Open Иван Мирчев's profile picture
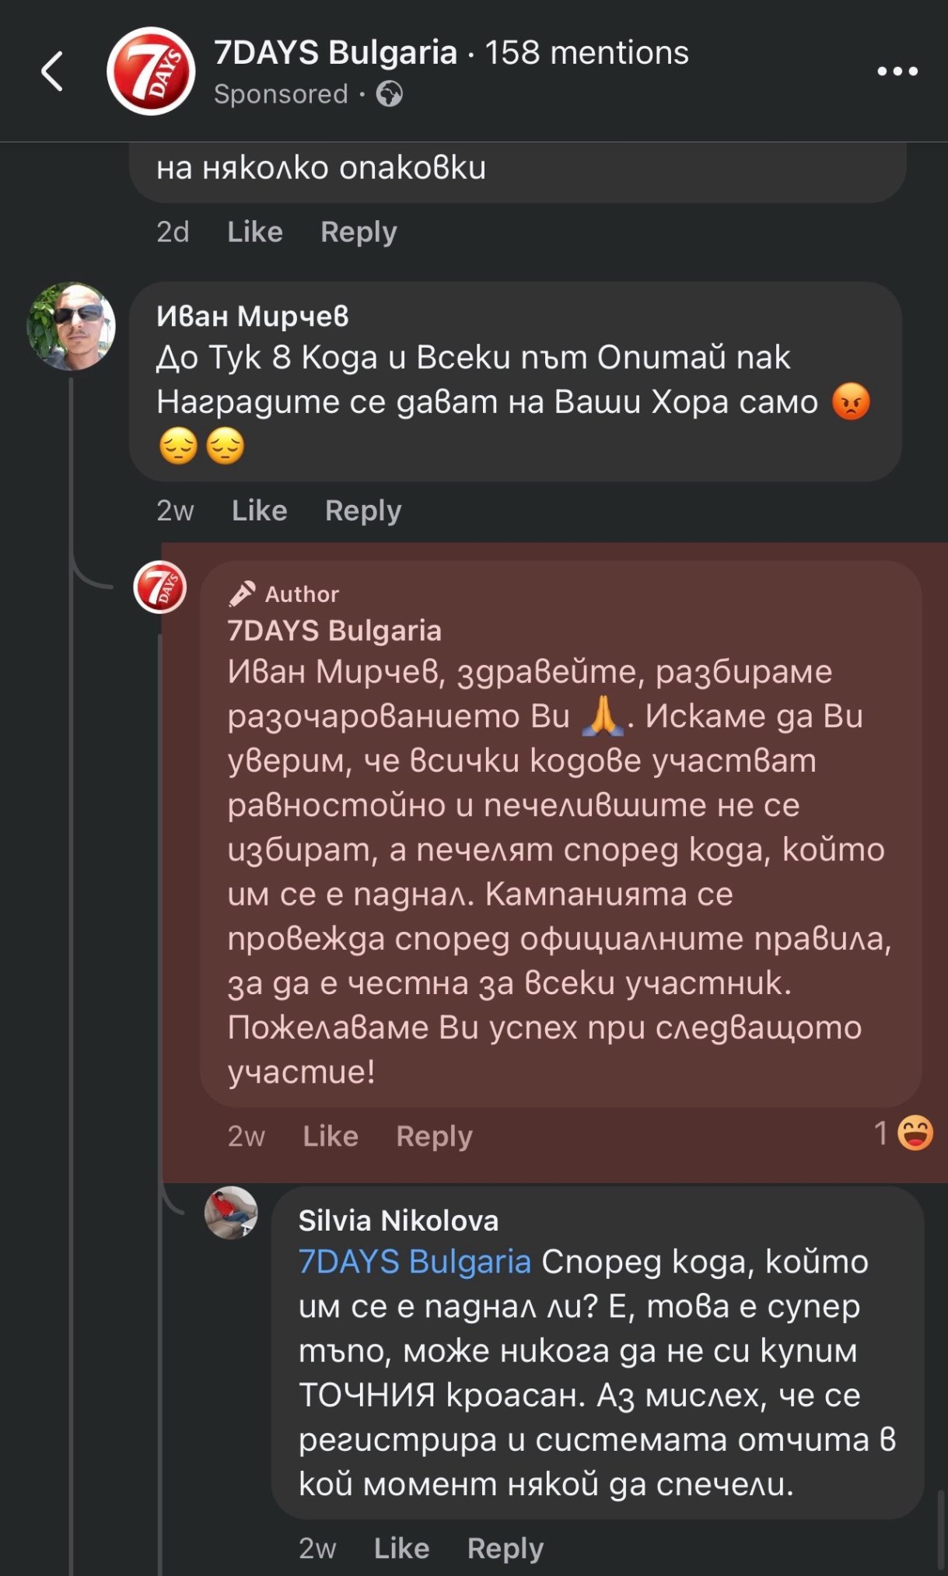This screenshot has width=948, height=1576. pos(72,327)
